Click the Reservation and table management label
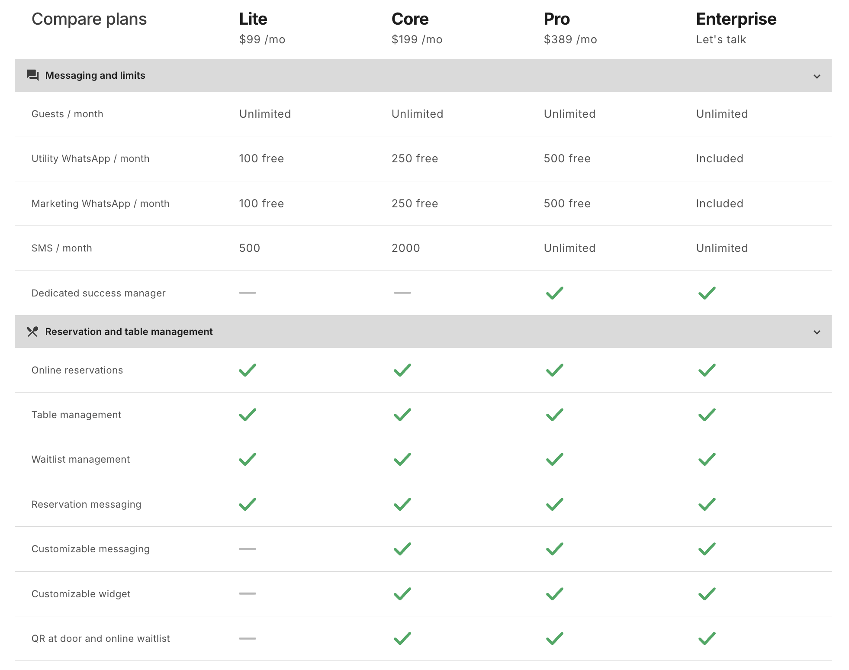Image resolution: width=849 pixels, height=670 pixels. pos(129,332)
